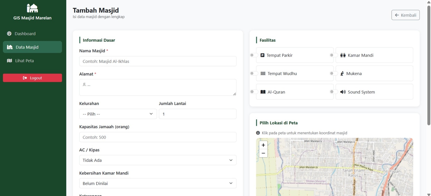The image size is (431, 196).
Task: Click the logout arrow icon
Action: pos(25,78)
